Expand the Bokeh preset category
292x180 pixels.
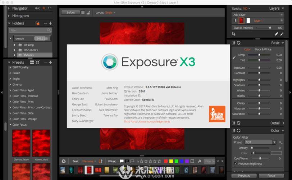click(10, 73)
